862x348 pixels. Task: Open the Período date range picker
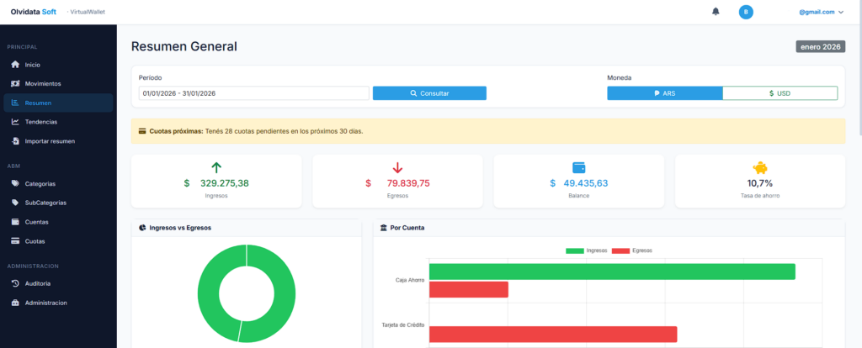coord(253,93)
